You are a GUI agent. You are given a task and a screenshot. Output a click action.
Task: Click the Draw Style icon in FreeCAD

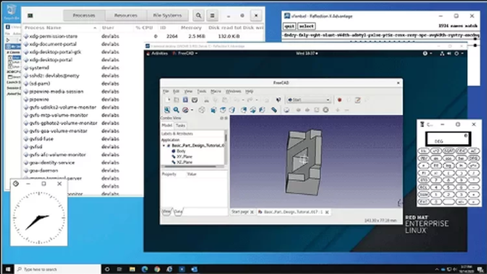pos(186,110)
